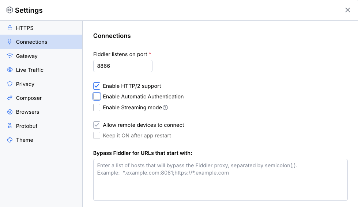Click the Gateway wifi icon
The height and width of the screenshot is (207, 358).
10,56
